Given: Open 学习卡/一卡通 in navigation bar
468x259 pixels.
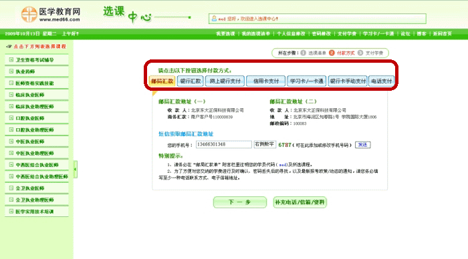Looking at the screenshot, I should 378,33.
